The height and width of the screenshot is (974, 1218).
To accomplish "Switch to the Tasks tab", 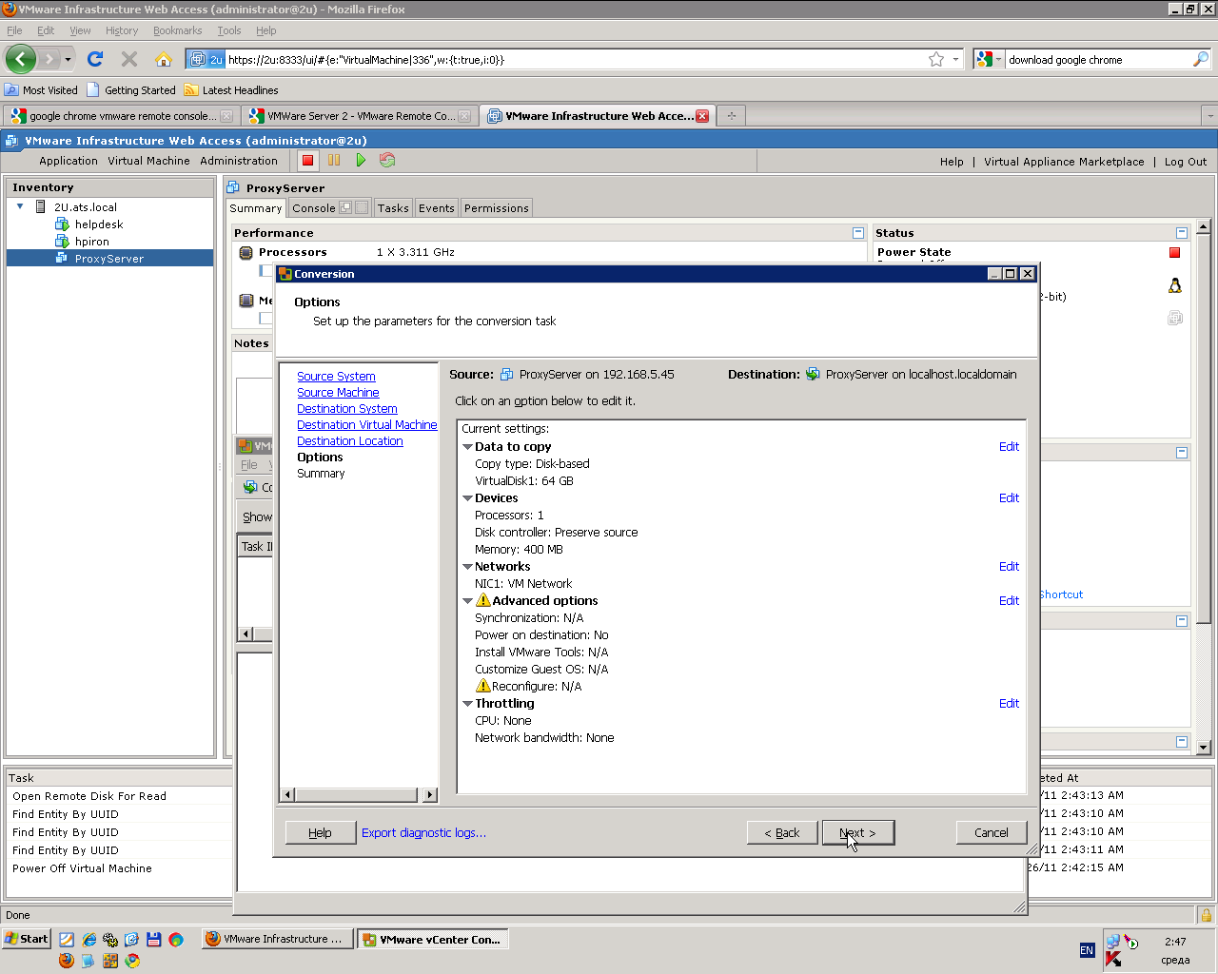I will point(393,208).
